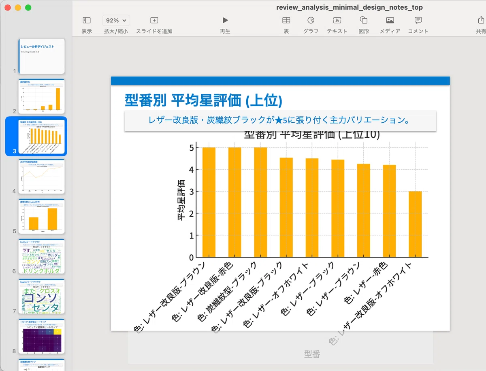
Task: Insert a table with 表 icon
Action: (286, 20)
